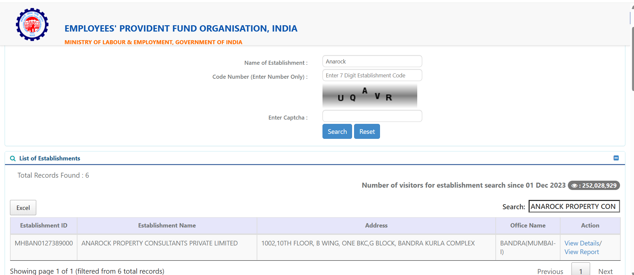Go to Next results page
Screen dimensions: 634x275
[x=605, y=271]
